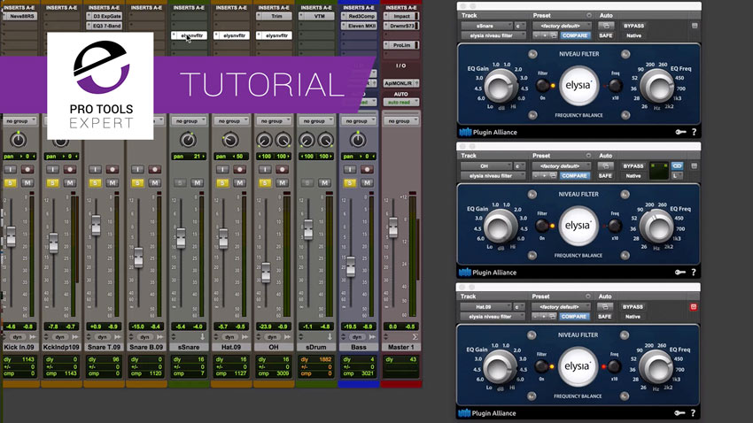
Task: Click SAFE in OH plugin
Action: click(x=605, y=176)
